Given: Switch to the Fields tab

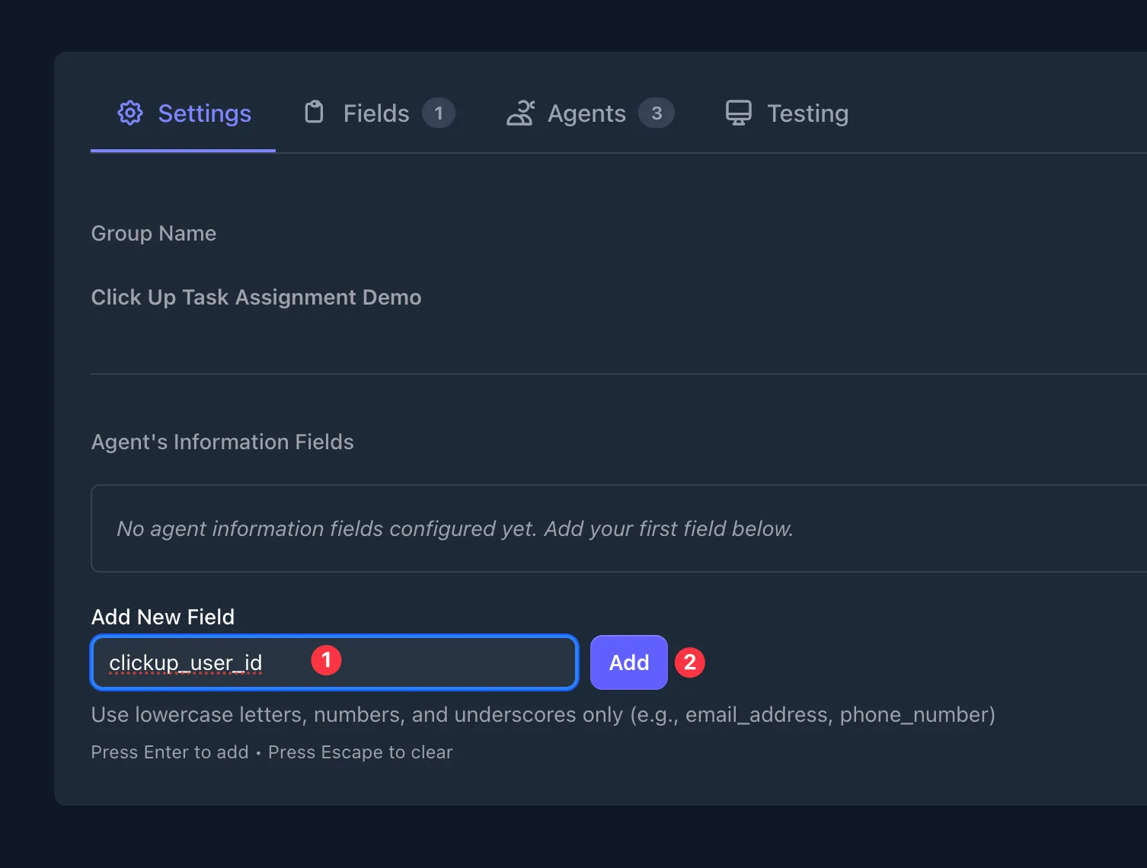Looking at the screenshot, I should click(375, 113).
